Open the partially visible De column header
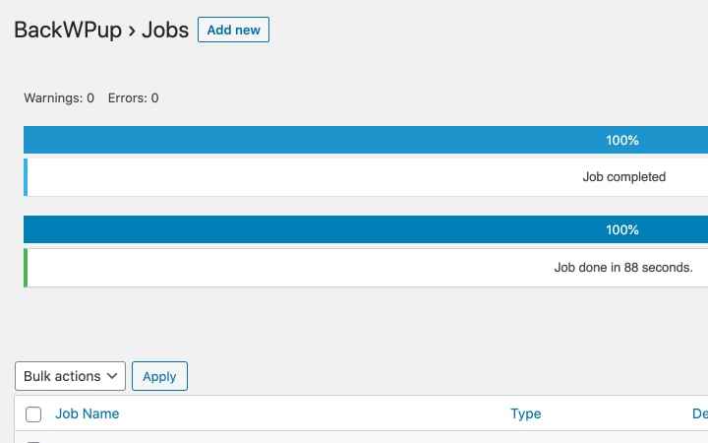Viewport: 708px width, 443px height. [x=700, y=413]
